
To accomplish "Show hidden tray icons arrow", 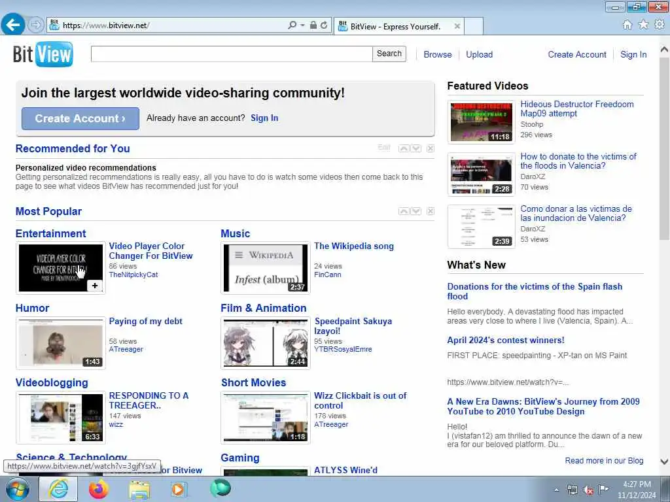I will click(x=556, y=490).
